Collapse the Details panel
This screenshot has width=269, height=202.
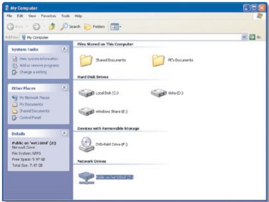64,133
